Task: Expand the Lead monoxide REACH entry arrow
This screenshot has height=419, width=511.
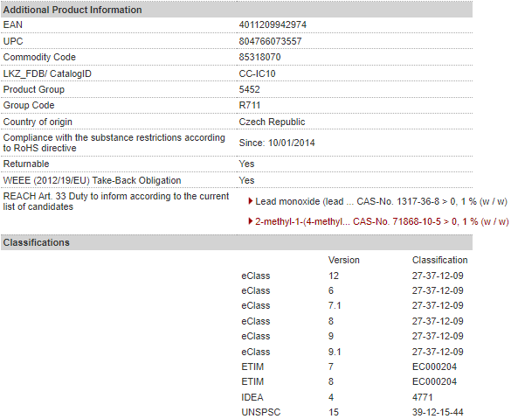Action: point(251,201)
